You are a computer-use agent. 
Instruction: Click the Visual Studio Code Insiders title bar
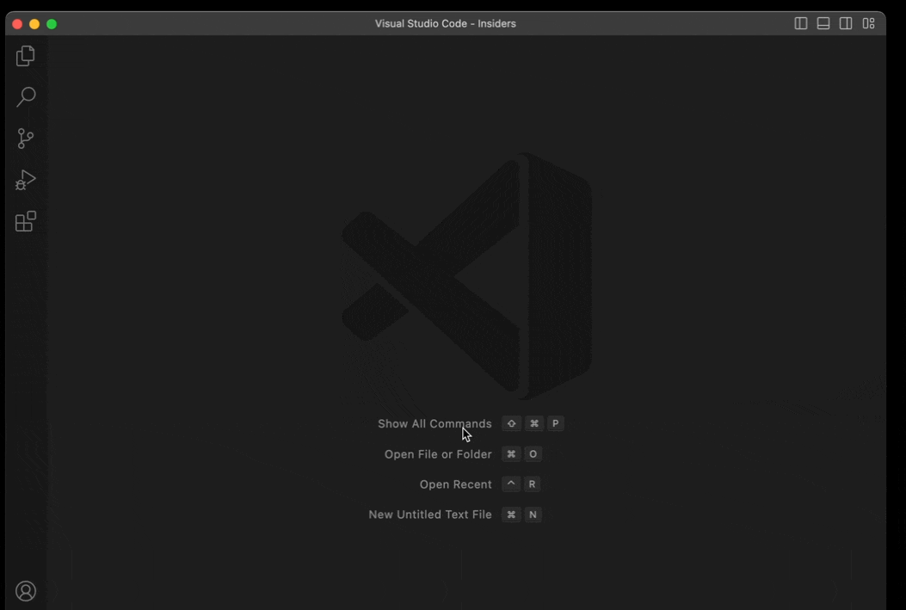tap(445, 23)
